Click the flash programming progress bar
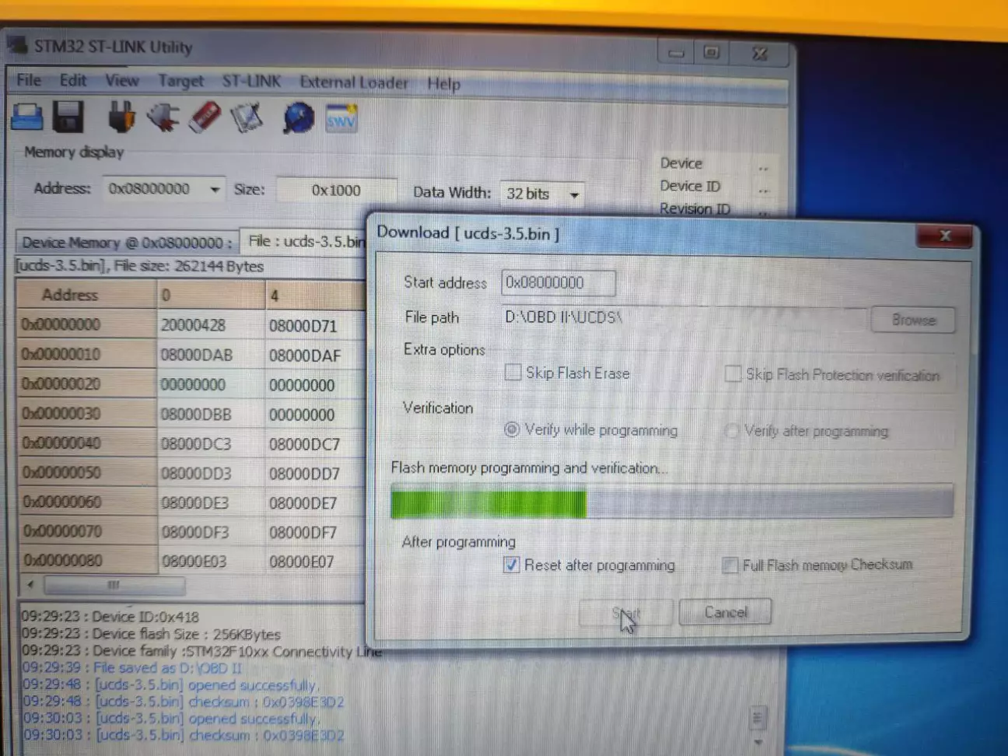Image resolution: width=1008 pixels, height=756 pixels. [x=672, y=502]
